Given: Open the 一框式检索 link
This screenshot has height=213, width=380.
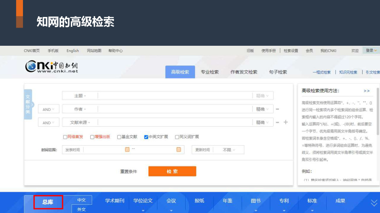Looking at the screenshot, I should point(321,72).
